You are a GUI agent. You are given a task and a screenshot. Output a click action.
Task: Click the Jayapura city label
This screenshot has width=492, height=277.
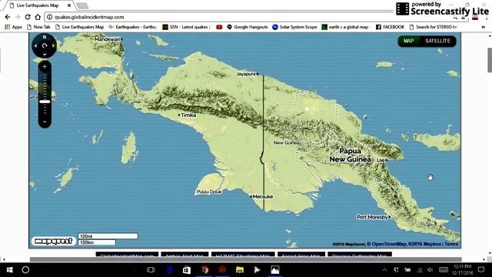pyautogui.click(x=246, y=74)
